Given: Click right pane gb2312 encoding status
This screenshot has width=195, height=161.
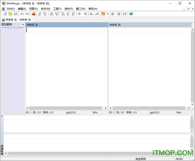Looking at the screenshot, I should click(154, 112).
